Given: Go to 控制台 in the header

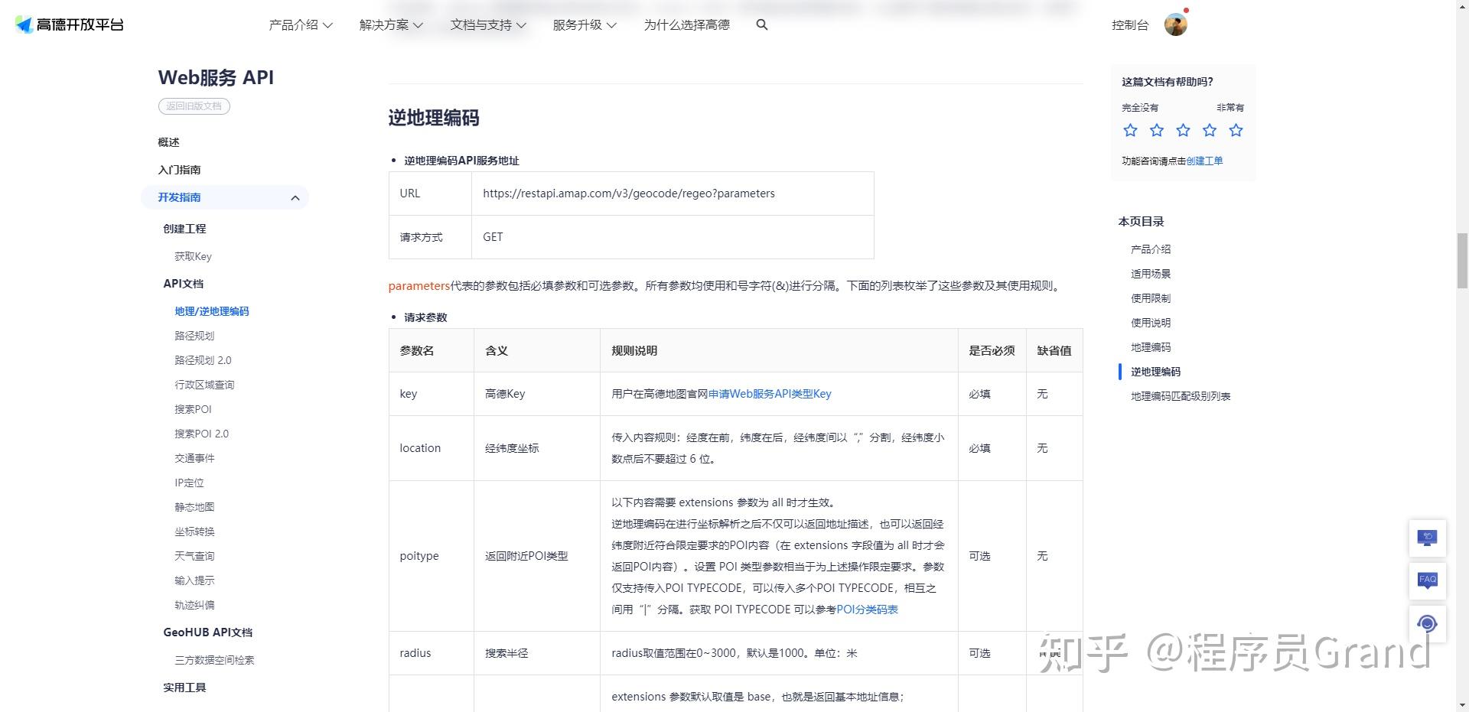Looking at the screenshot, I should pyautogui.click(x=1130, y=24).
